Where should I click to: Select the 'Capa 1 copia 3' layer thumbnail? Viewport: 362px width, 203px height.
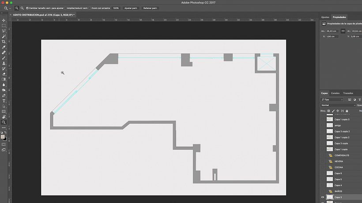pyautogui.click(x=330, y=119)
